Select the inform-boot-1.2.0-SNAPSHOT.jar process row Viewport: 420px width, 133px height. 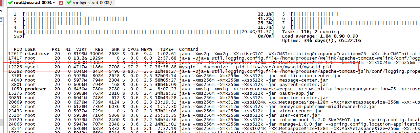214,120
